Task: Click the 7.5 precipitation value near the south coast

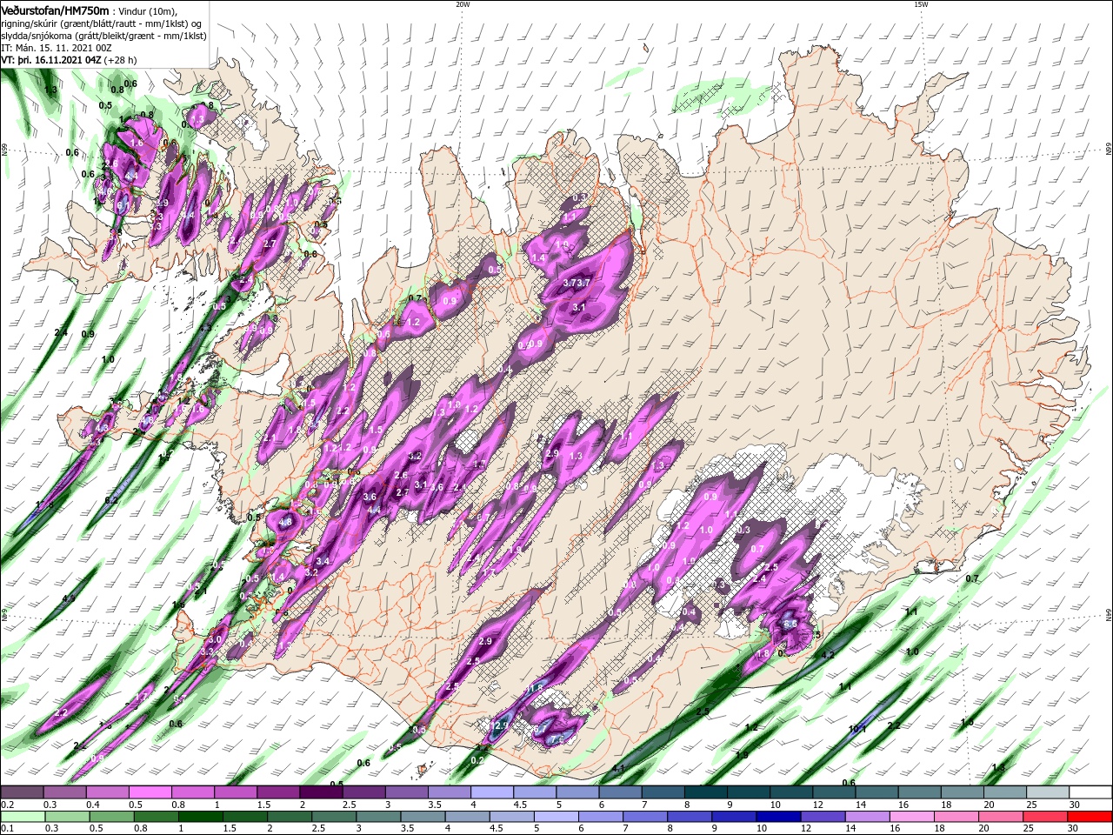Action: pyautogui.click(x=556, y=739)
